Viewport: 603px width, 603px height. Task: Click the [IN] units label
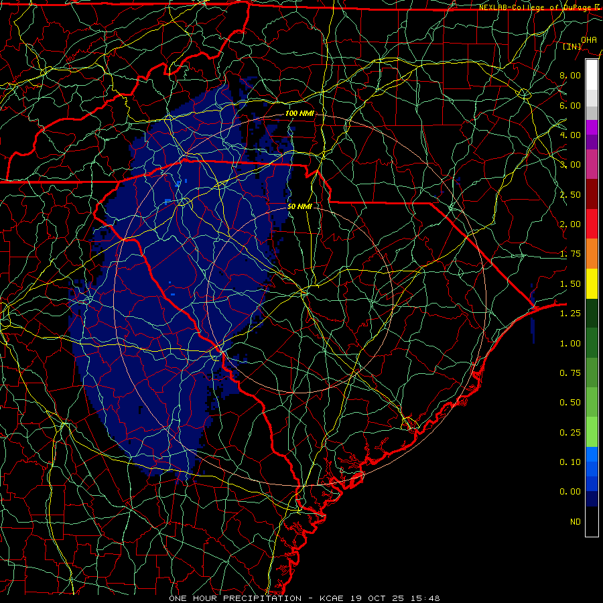(572, 46)
